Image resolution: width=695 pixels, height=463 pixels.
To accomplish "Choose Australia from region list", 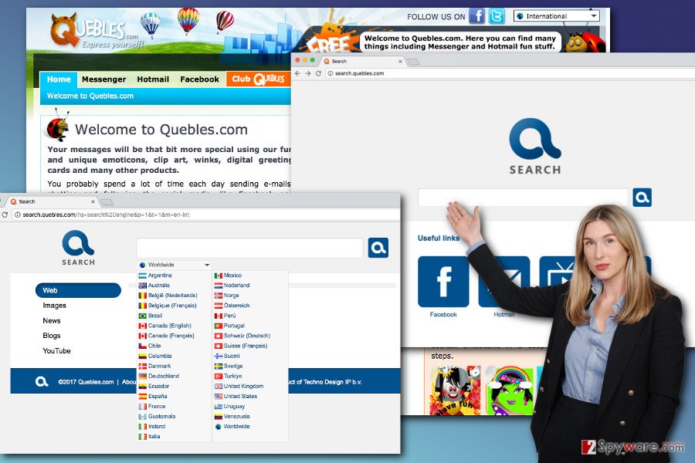I will tap(154, 286).
